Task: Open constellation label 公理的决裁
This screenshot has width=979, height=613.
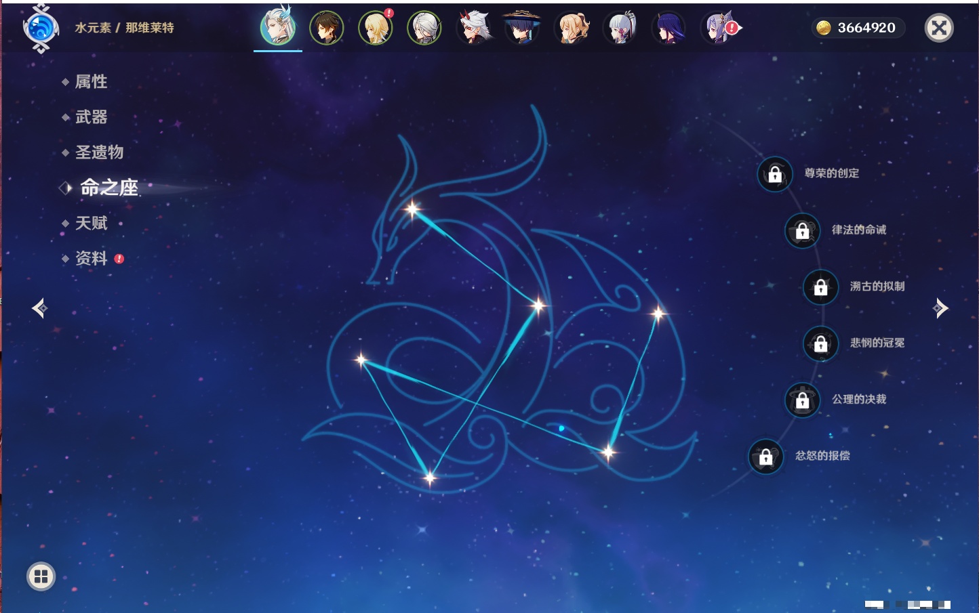Action: tap(859, 399)
